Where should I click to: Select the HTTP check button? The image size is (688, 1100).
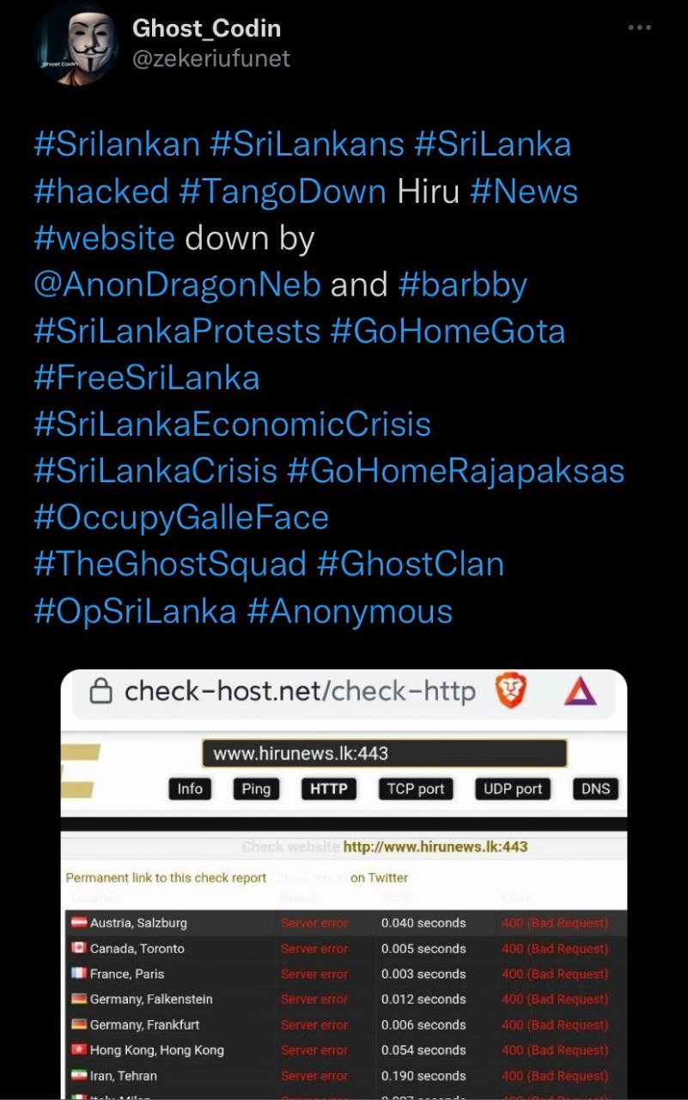(x=329, y=789)
